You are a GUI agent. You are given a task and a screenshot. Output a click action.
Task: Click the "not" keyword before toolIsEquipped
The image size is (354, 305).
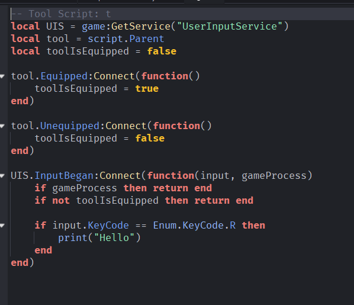(61, 201)
